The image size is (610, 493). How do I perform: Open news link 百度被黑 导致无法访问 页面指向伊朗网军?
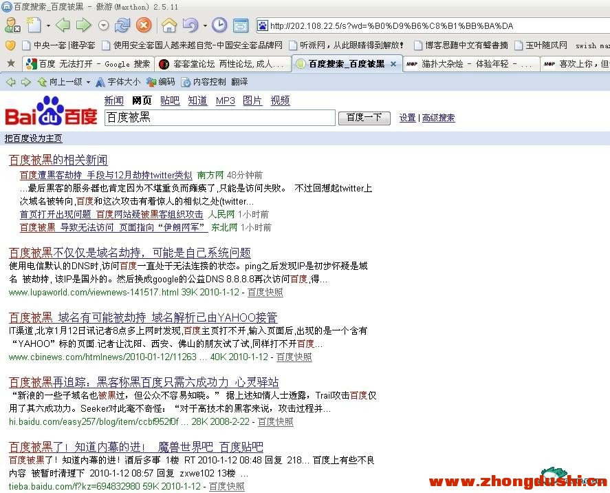click(x=113, y=227)
